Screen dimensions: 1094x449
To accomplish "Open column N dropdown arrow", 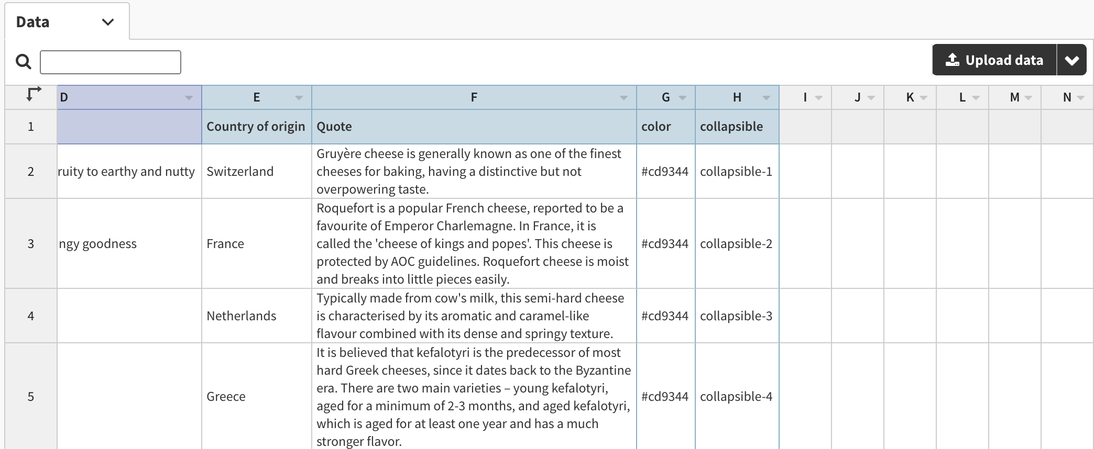I will 1080,98.
